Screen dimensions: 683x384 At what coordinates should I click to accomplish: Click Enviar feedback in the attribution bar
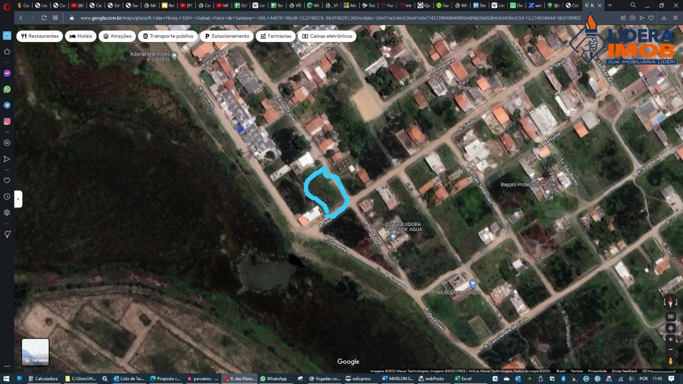pyautogui.click(x=624, y=371)
